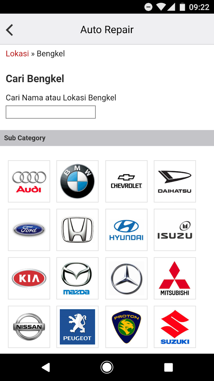Tap the Daihatsu logo
Viewport: 214px width, 381px height.
[175, 181]
